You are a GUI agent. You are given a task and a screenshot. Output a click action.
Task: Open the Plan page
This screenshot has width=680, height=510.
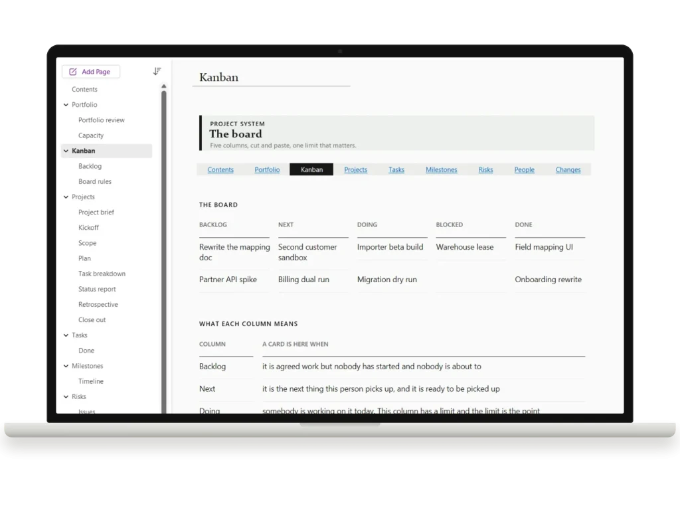[84, 258]
